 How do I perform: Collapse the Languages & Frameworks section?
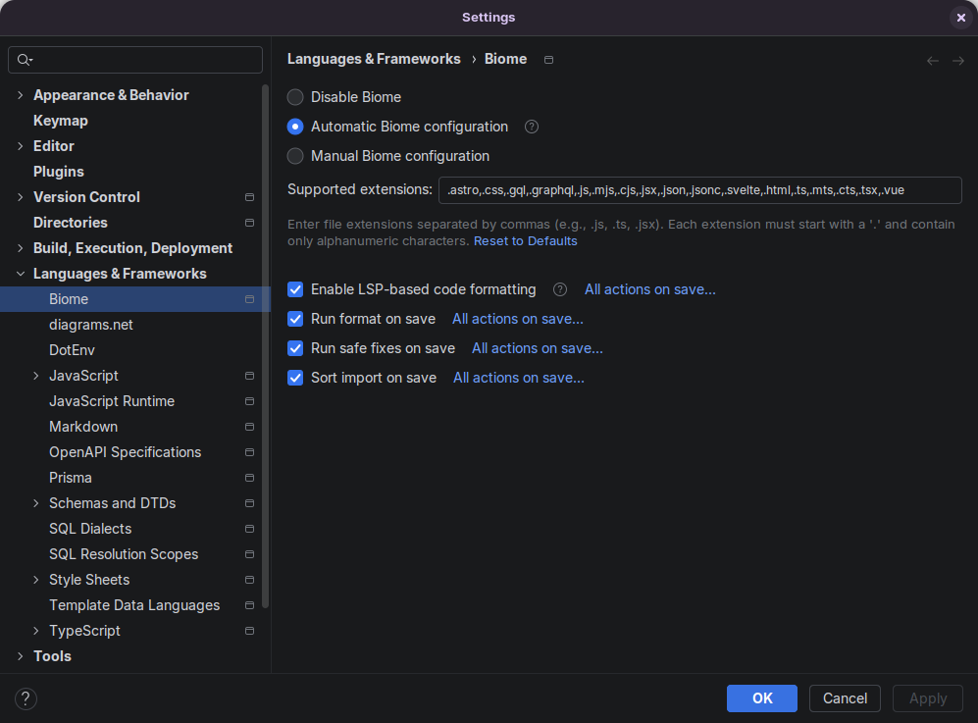coord(21,274)
